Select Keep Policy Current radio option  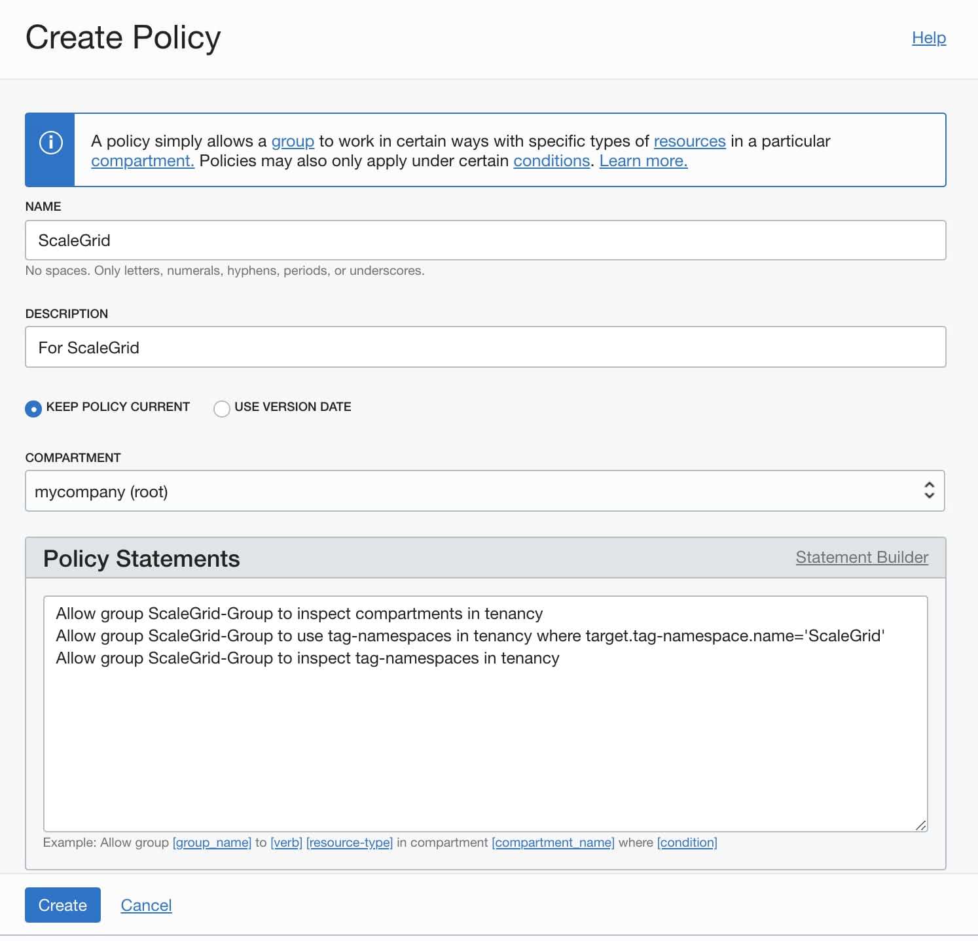(33, 408)
